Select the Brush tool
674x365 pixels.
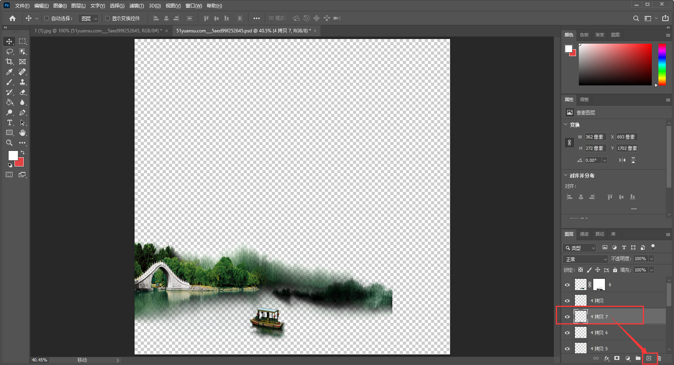click(9, 82)
